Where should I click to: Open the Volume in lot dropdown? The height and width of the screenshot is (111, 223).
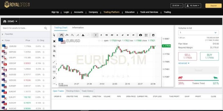[198, 33]
